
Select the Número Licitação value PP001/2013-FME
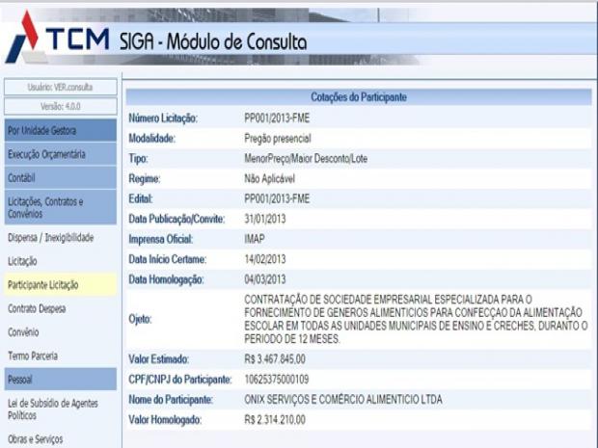pyautogui.click(x=277, y=119)
